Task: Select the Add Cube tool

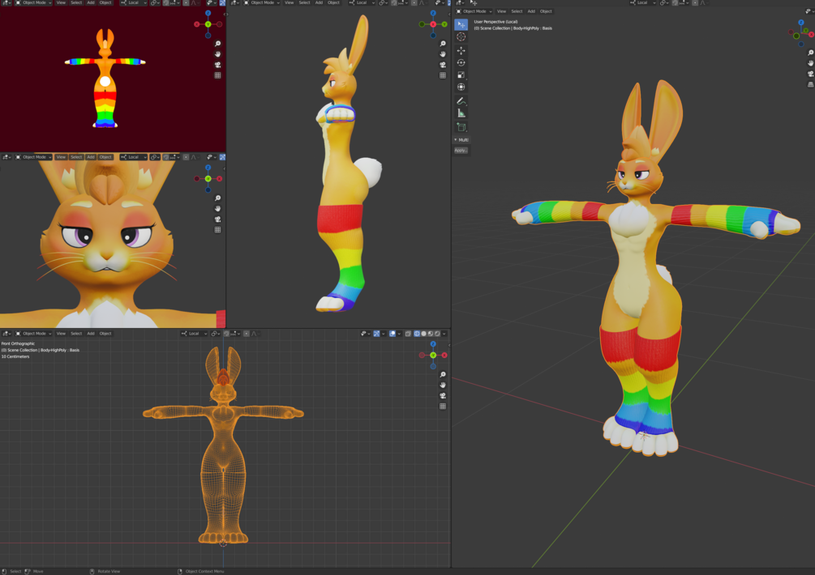Action: [x=461, y=127]
